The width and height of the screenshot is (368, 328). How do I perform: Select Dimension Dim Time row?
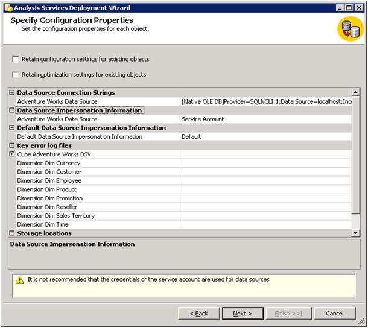click(x=98, y=224)
